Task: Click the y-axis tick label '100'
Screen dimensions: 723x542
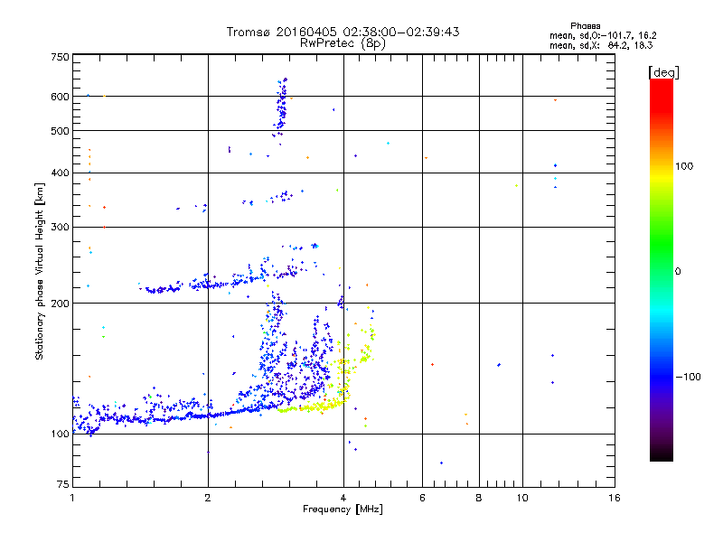Action: pyautogui.click(x=60, y=435)
